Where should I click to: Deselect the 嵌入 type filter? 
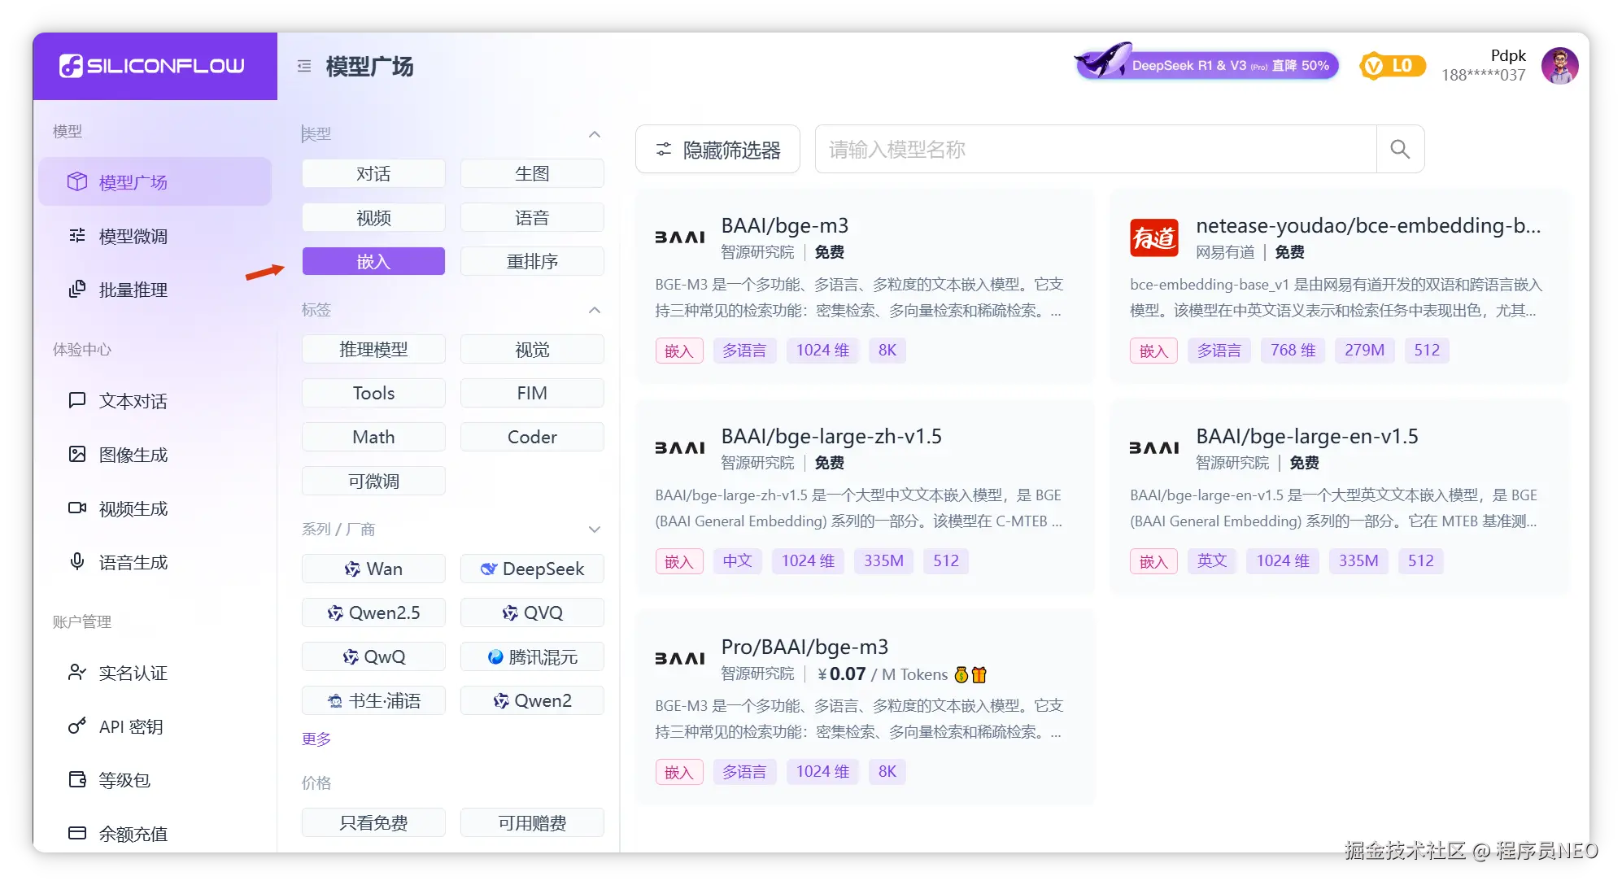[x=373, y=261]
